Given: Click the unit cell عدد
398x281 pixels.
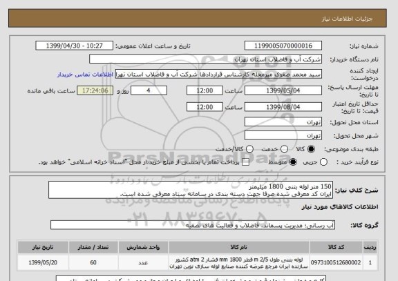Looking at the screenshot, I should pyautogui.click(x=143, y=263).
